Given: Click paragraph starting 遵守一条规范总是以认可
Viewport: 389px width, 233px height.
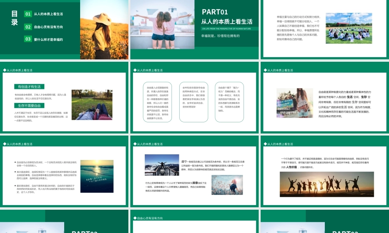Looking at the screenshot, I should pyautogui.click(x=213, y=165).
